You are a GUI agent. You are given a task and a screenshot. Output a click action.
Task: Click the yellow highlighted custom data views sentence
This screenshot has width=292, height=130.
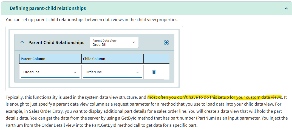pyautogui.click(x=214, y=97)
